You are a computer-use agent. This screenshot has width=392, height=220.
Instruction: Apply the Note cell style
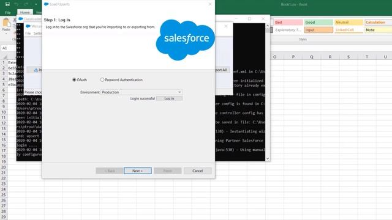pyautogui.click(x=379, y=30)
